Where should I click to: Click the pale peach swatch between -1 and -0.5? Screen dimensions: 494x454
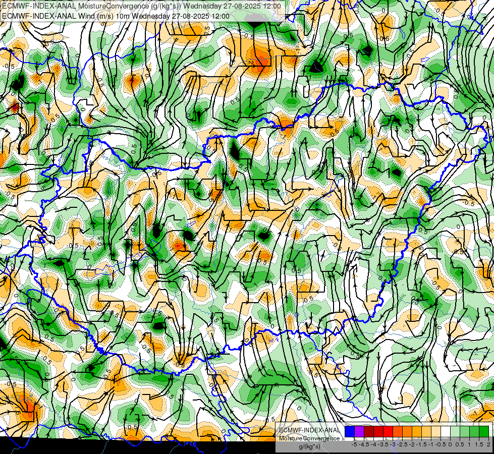click(435, 432)
